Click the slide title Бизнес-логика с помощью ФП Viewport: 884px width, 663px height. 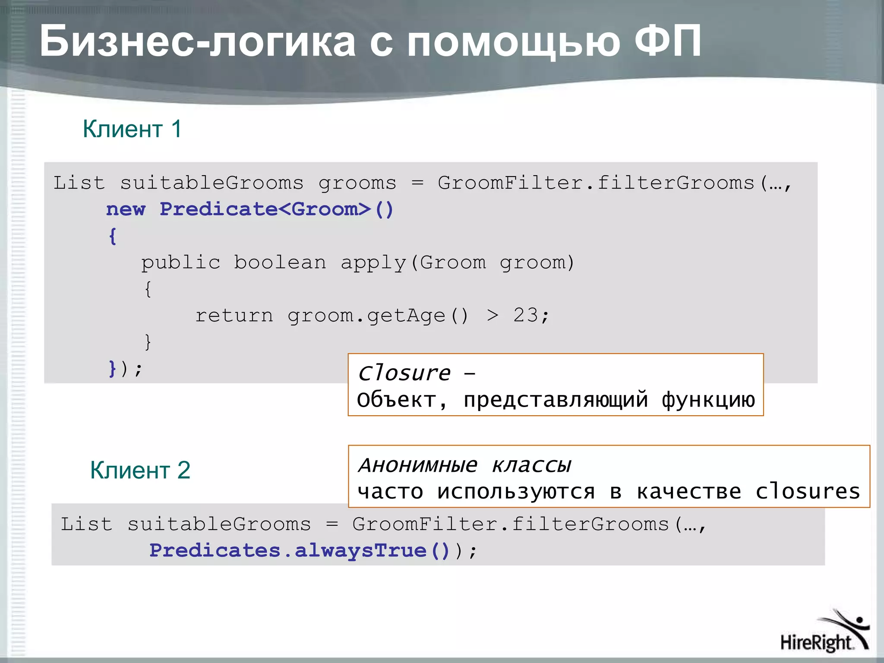point(370,41)
